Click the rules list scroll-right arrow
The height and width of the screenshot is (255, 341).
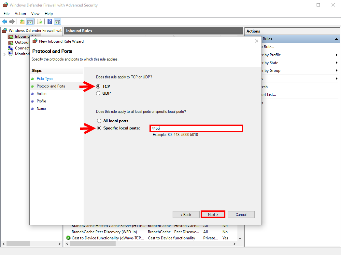[234, 244]
